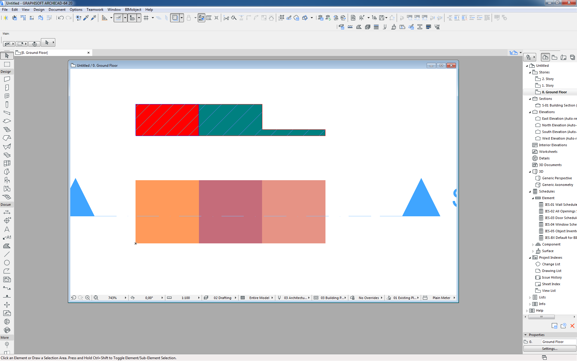Open 1. Story in navigator
The image size is (577, 361).
[x=548, y=85]
